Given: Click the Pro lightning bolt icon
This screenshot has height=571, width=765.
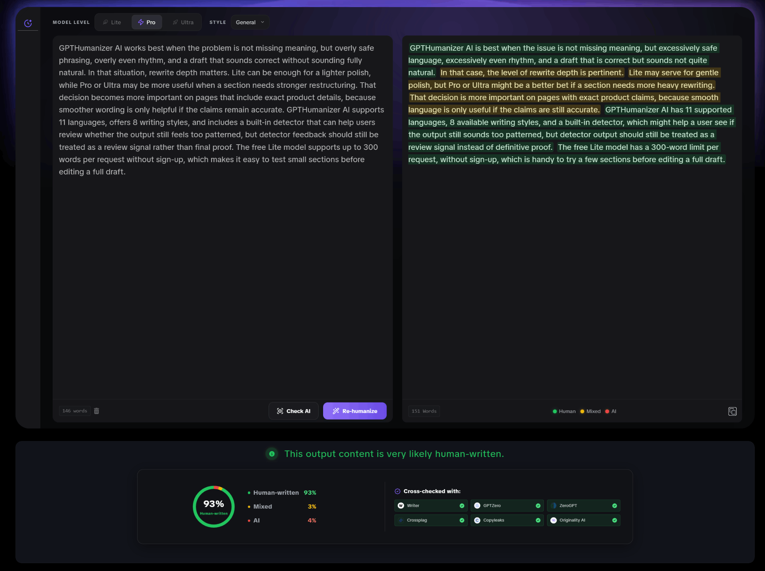Looking at the screenshot, I should pos(141,22).
